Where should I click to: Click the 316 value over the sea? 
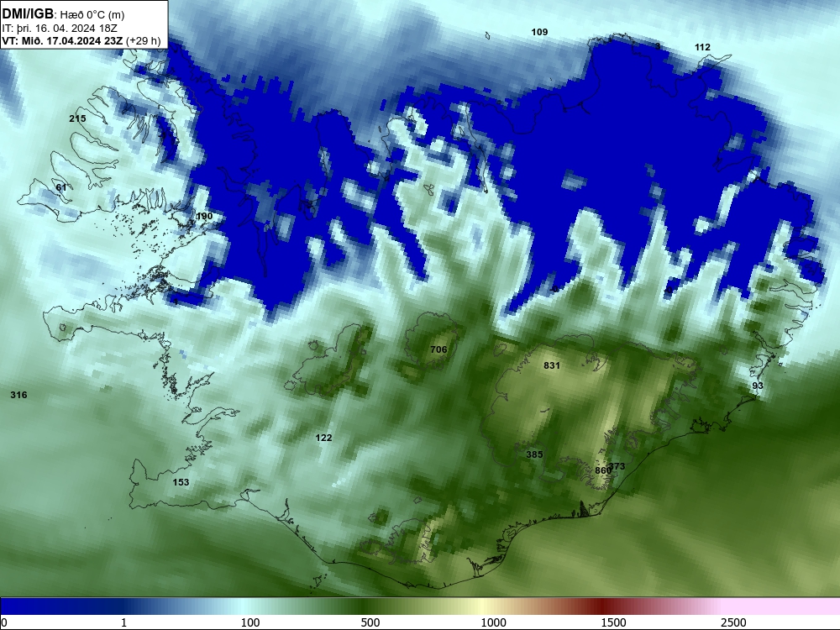coord(18,395)
